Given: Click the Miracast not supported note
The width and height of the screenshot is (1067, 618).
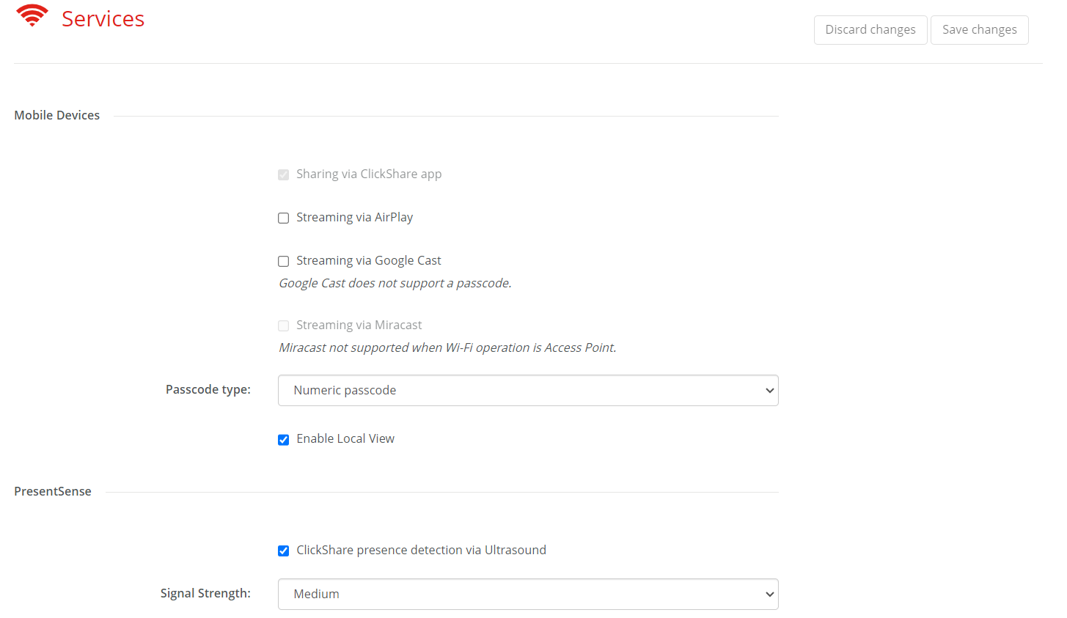Looking at the screenshot, I should [x=447, y=347].
